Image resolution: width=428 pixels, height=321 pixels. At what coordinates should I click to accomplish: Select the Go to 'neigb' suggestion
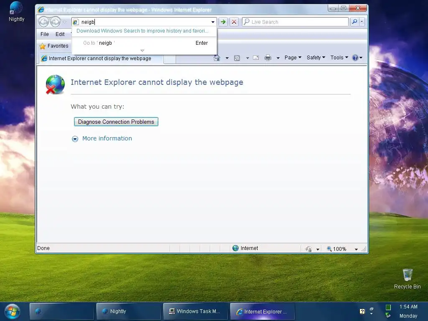[144, 43]
